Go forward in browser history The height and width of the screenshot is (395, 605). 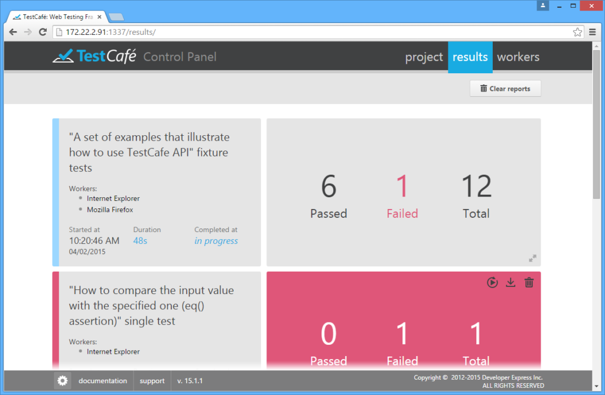tap(28, 32)
